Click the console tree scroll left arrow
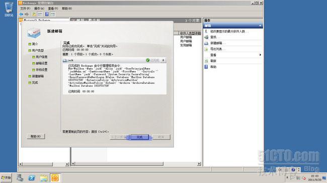This screenshot has height=183, width=327. coord(21,164)
